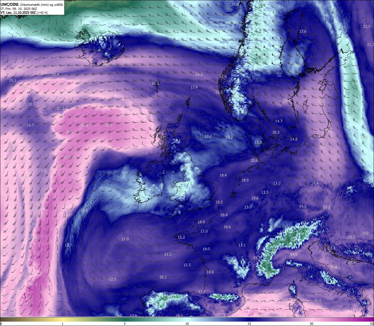This screenshot has width=374, height=326.
Task: Click the 20.0 value in the Tyrrhenian Sea
Action: pos(318,300)
